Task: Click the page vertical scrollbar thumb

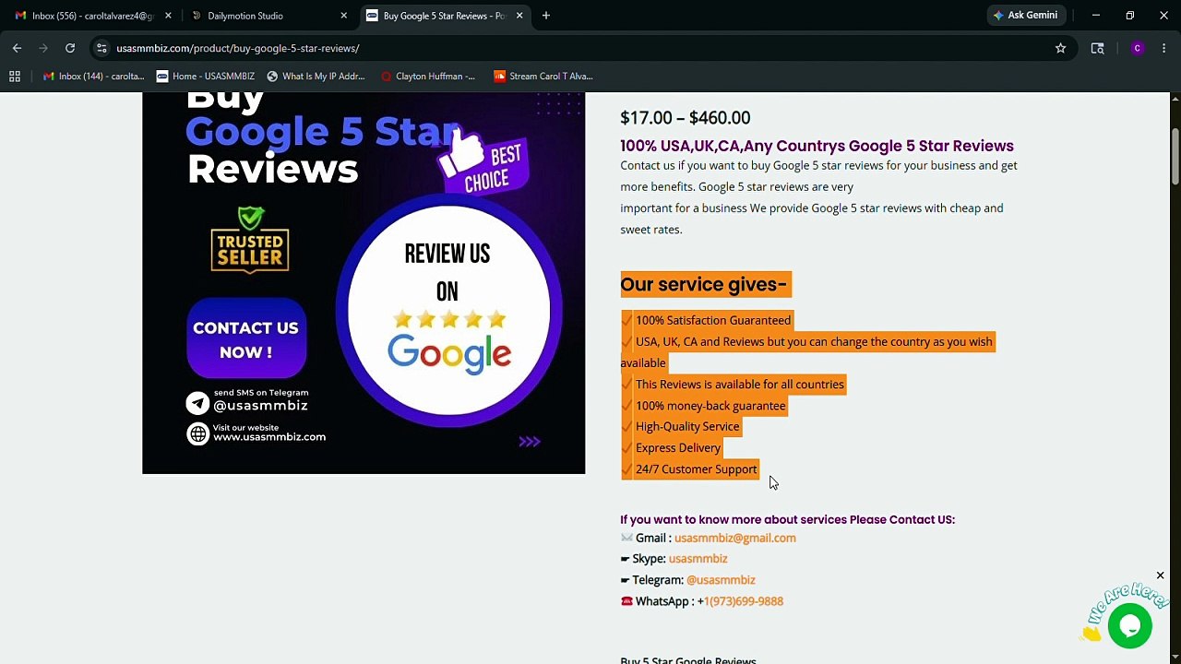Action: [x=1175, y=157]
